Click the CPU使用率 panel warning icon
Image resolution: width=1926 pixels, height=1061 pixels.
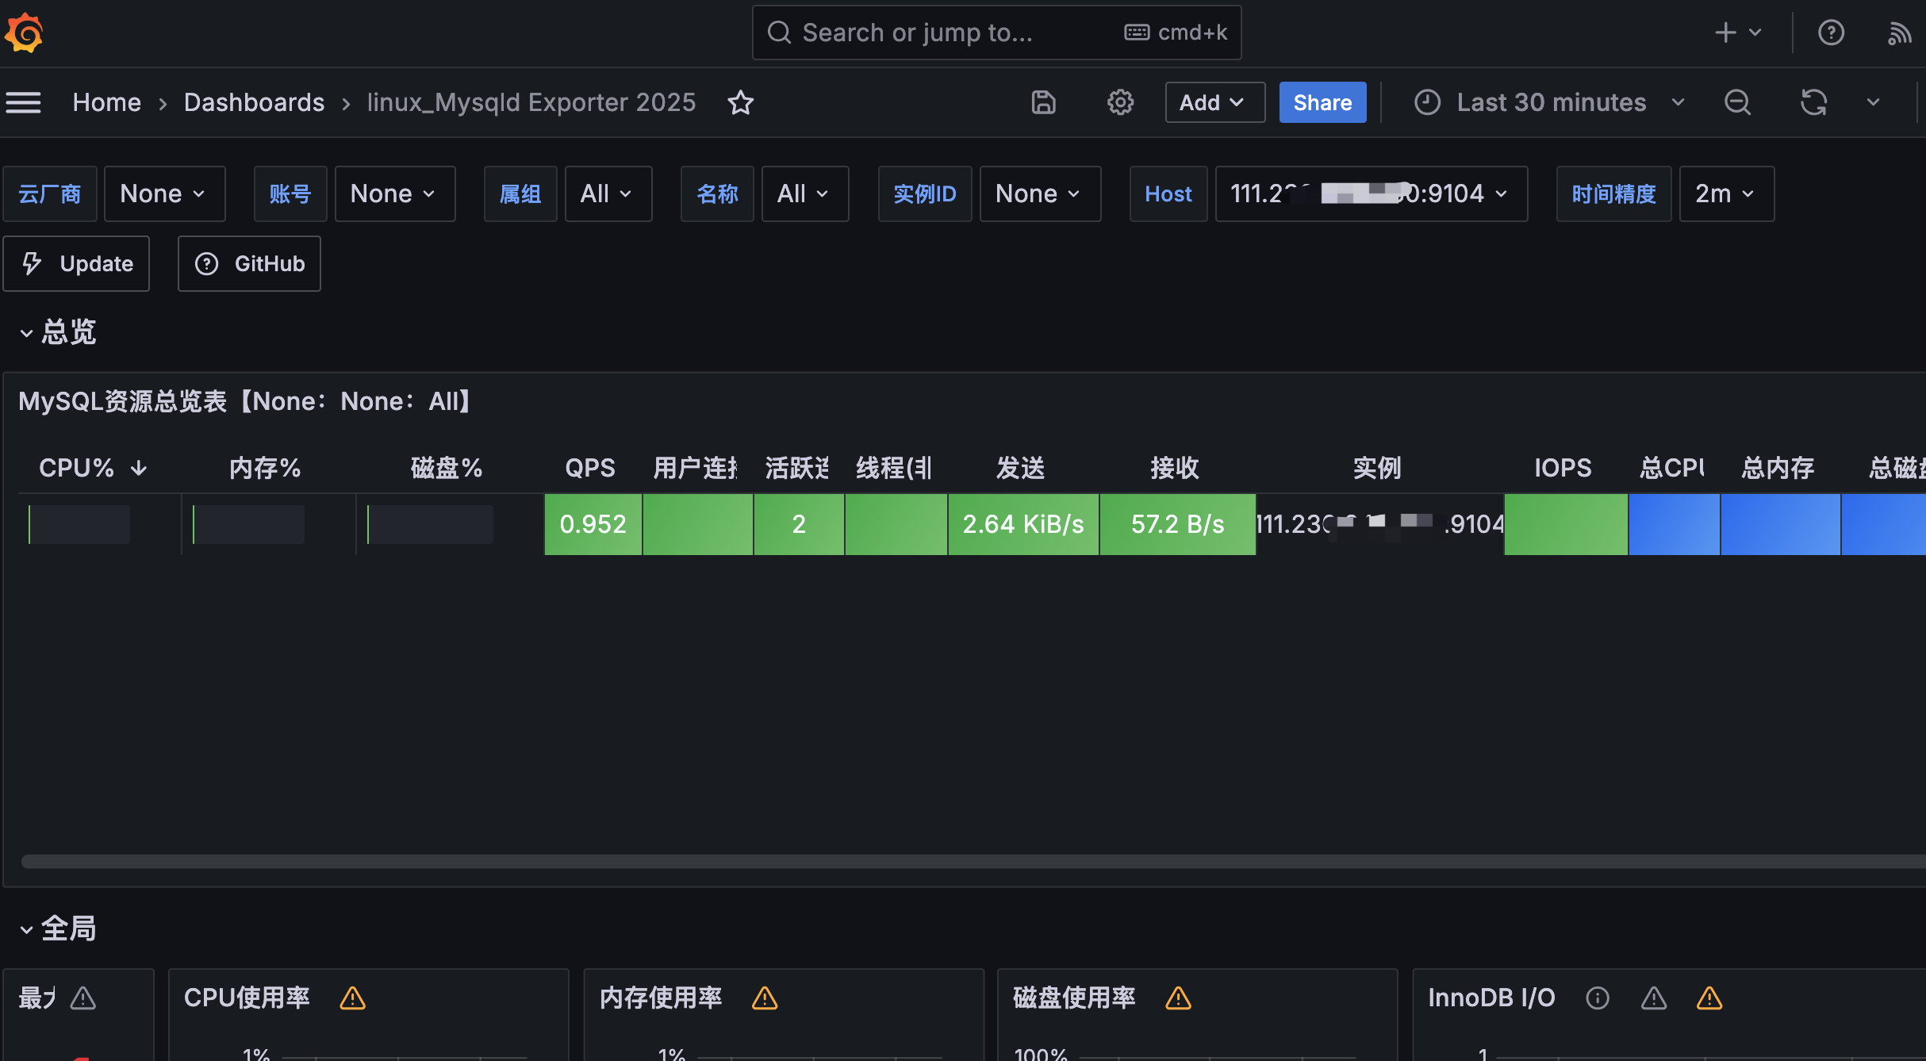click(x=352, y=998)
